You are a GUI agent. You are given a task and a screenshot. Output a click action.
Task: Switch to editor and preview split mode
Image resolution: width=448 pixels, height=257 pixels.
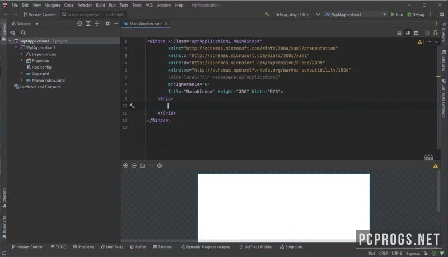pos(408,33)
